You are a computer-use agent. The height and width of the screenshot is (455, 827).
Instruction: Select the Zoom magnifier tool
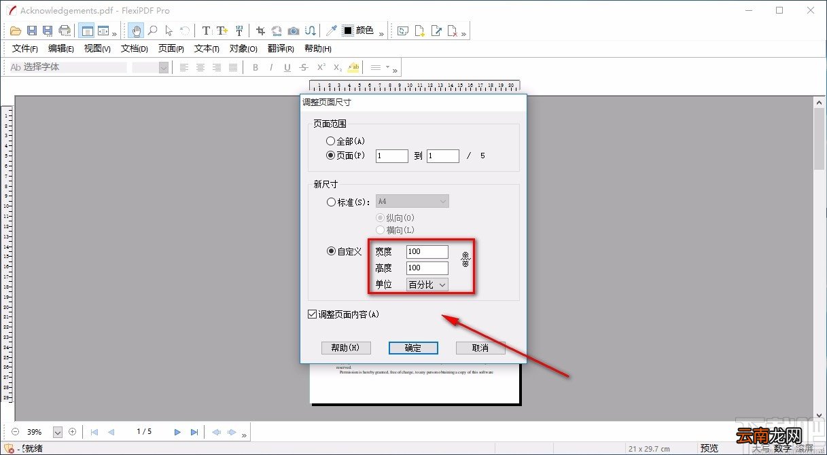point(153,31)
